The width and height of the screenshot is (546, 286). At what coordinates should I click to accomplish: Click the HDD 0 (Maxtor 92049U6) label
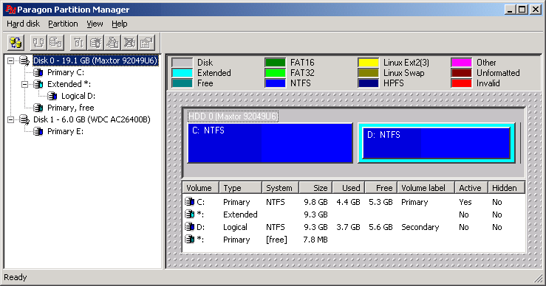(x=233, y=116)
